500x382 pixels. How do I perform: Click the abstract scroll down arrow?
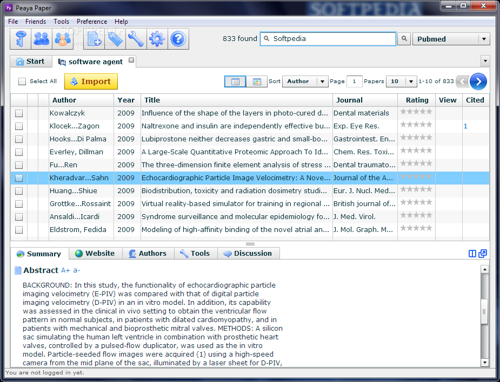point(484,362)
